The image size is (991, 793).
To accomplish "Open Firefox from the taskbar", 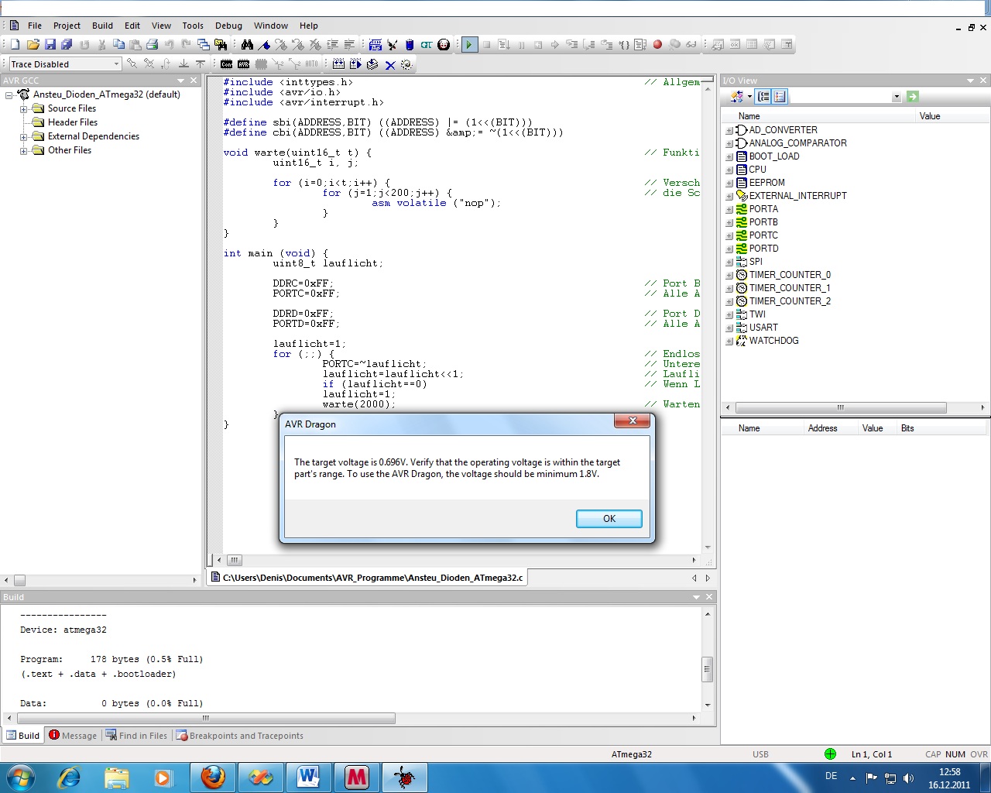I will [x=213, y=777].
